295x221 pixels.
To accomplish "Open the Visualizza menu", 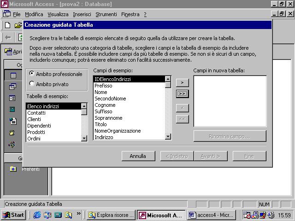I will coord(58,14).
